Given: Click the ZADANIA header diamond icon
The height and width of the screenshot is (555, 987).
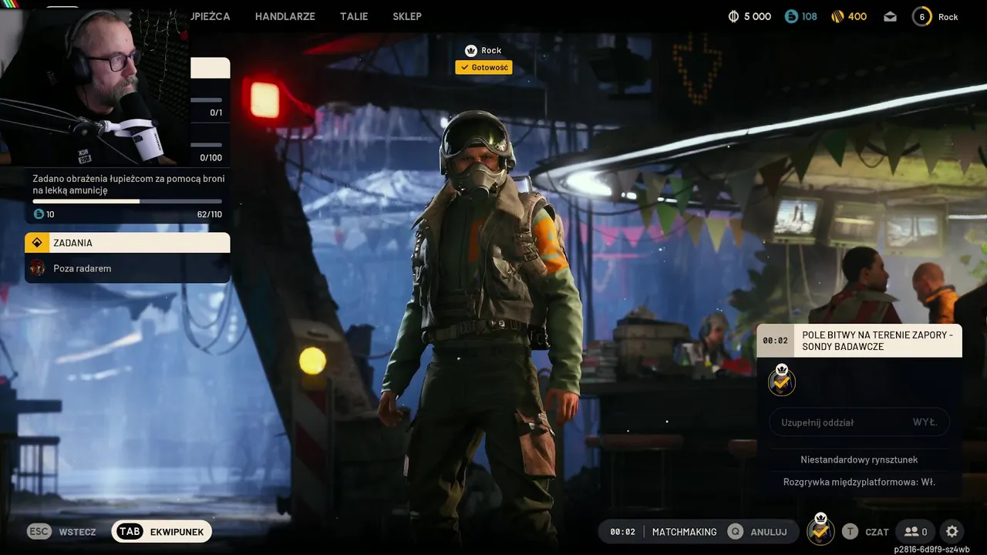Looking at the screenshot, I should pyautogui.click(x=36, y=243).
